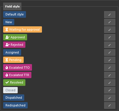
Task: Click the grey Closed badge
Action: pos(10,90)
